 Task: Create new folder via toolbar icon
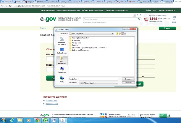point(120,34)
